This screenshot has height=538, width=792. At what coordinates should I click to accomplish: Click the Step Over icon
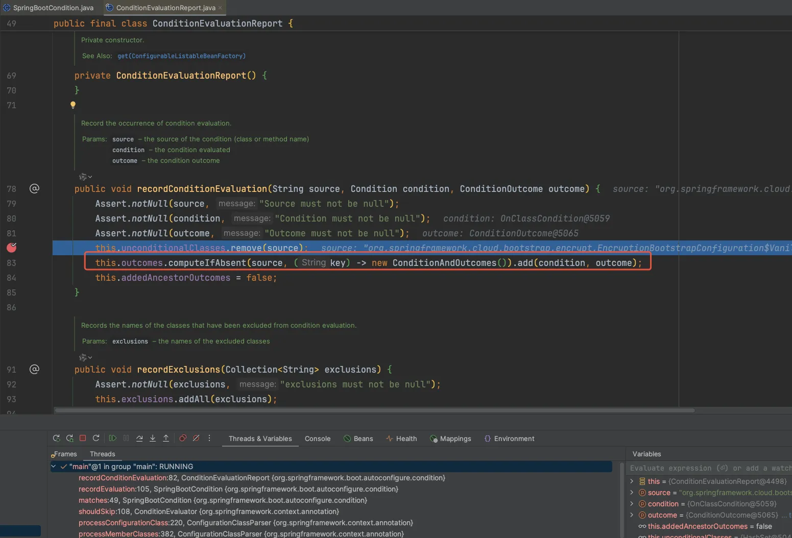click(x=139, y=438)
